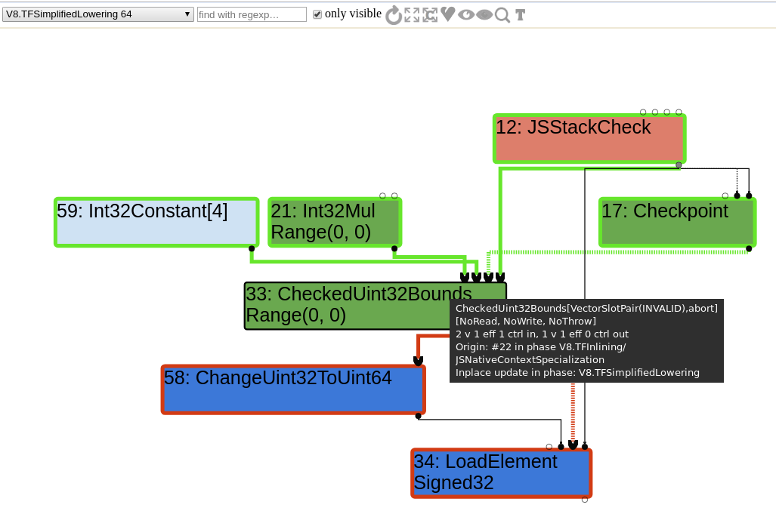This screenshot has height=511, width=776.
Task: Click the show all nodes expand icon
Action: (x=412, y=15)
